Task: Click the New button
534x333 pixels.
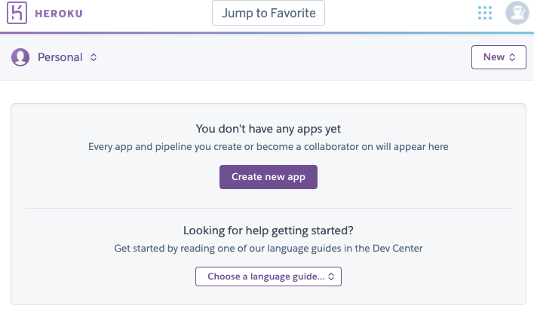Action: (x=494, y=57)
